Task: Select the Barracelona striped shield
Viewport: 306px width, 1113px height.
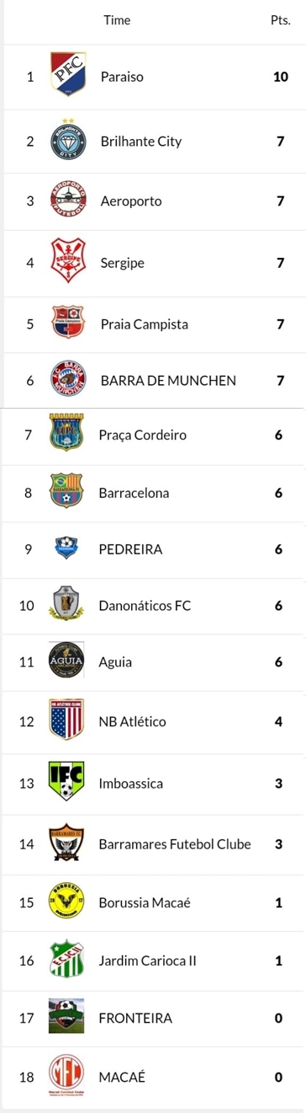Action: pyautogui.click(x=66, y=492)
